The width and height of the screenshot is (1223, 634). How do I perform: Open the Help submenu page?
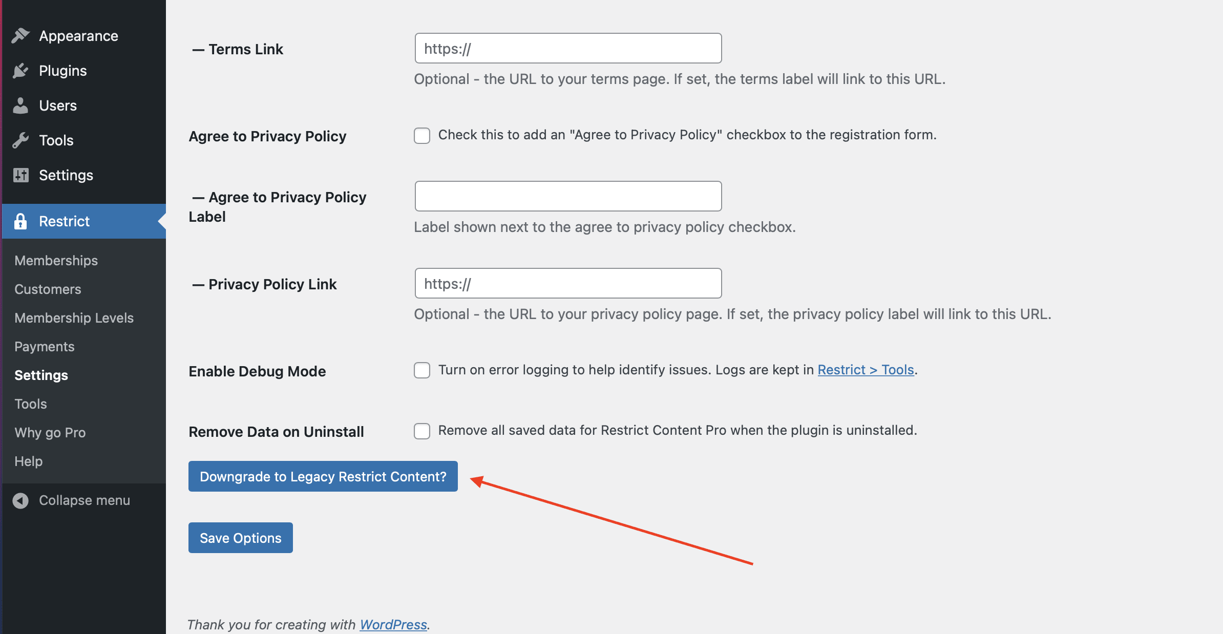point(28,461)
